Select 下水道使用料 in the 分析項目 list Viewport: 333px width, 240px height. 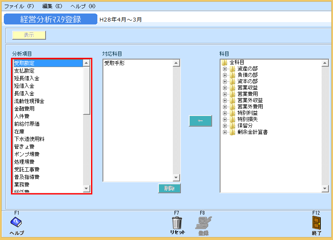tap(48, 139)
